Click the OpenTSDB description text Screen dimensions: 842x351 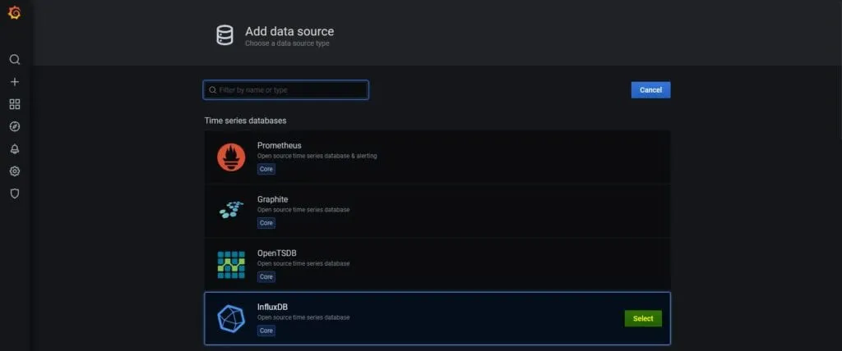[x=303, y=263]
